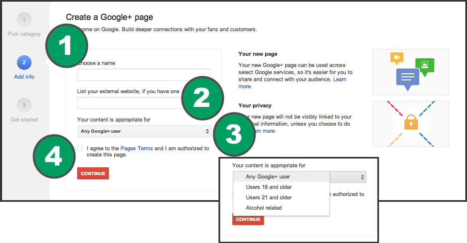The image size is (467, 243).
Task: Click the CONTINUE button in the inset panel
Action: [x=248, y=220]
